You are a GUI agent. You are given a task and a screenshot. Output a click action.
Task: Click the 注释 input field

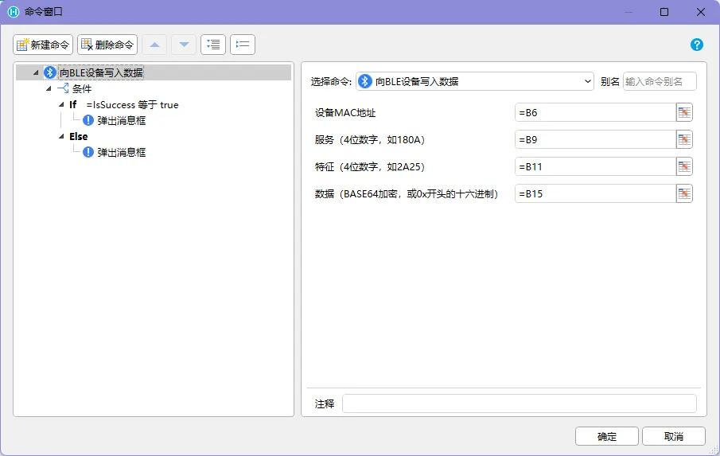(x=520, y=403)
